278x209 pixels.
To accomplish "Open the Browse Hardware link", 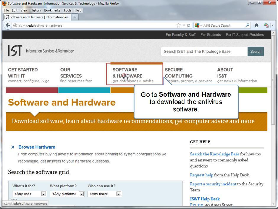I will tap(37, 147).
